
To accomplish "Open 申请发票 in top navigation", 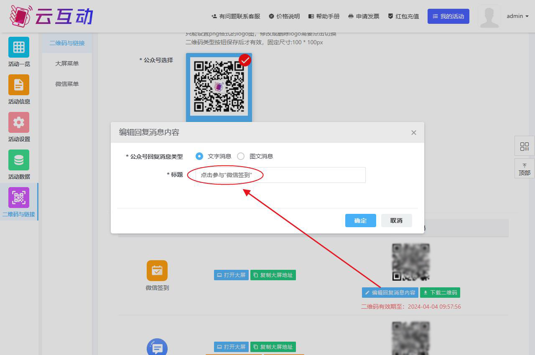I will tap(364, 16).
